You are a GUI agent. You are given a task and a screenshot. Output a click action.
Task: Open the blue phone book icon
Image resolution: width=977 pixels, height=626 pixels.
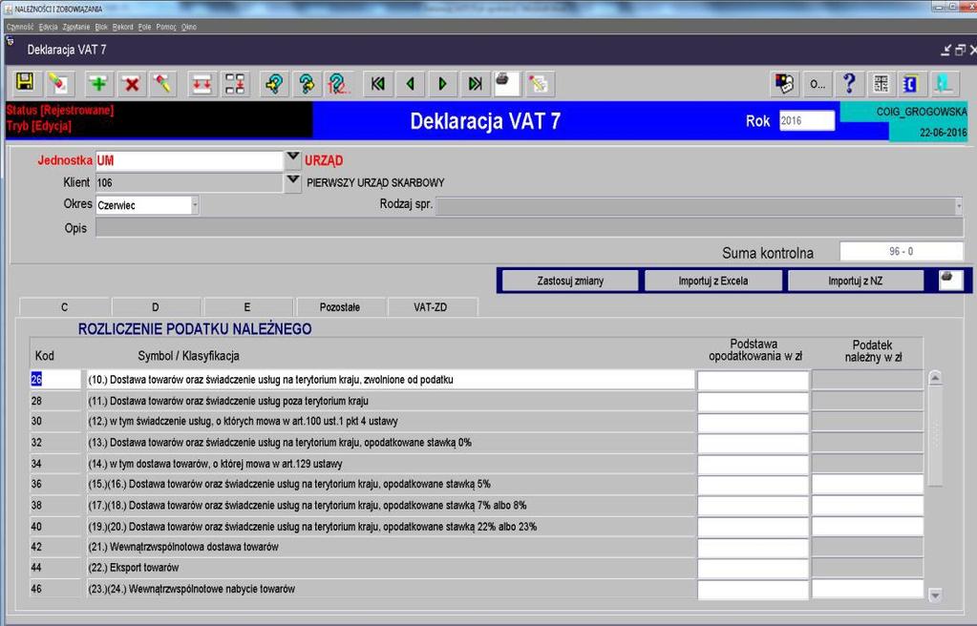(910, 83)
